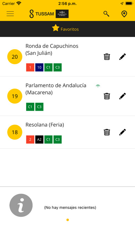The image size is (135, 240).
Task: Select stop number 19 circle
Action: [x=15, y=96]
